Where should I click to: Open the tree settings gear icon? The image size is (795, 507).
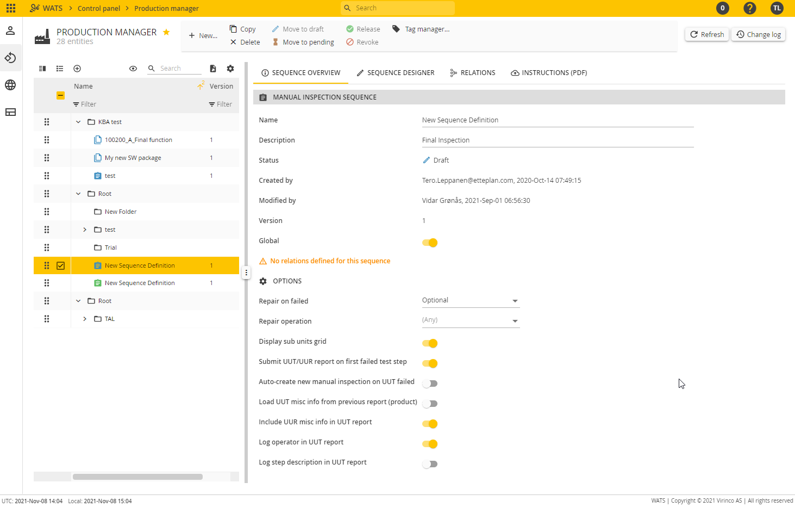230,69
